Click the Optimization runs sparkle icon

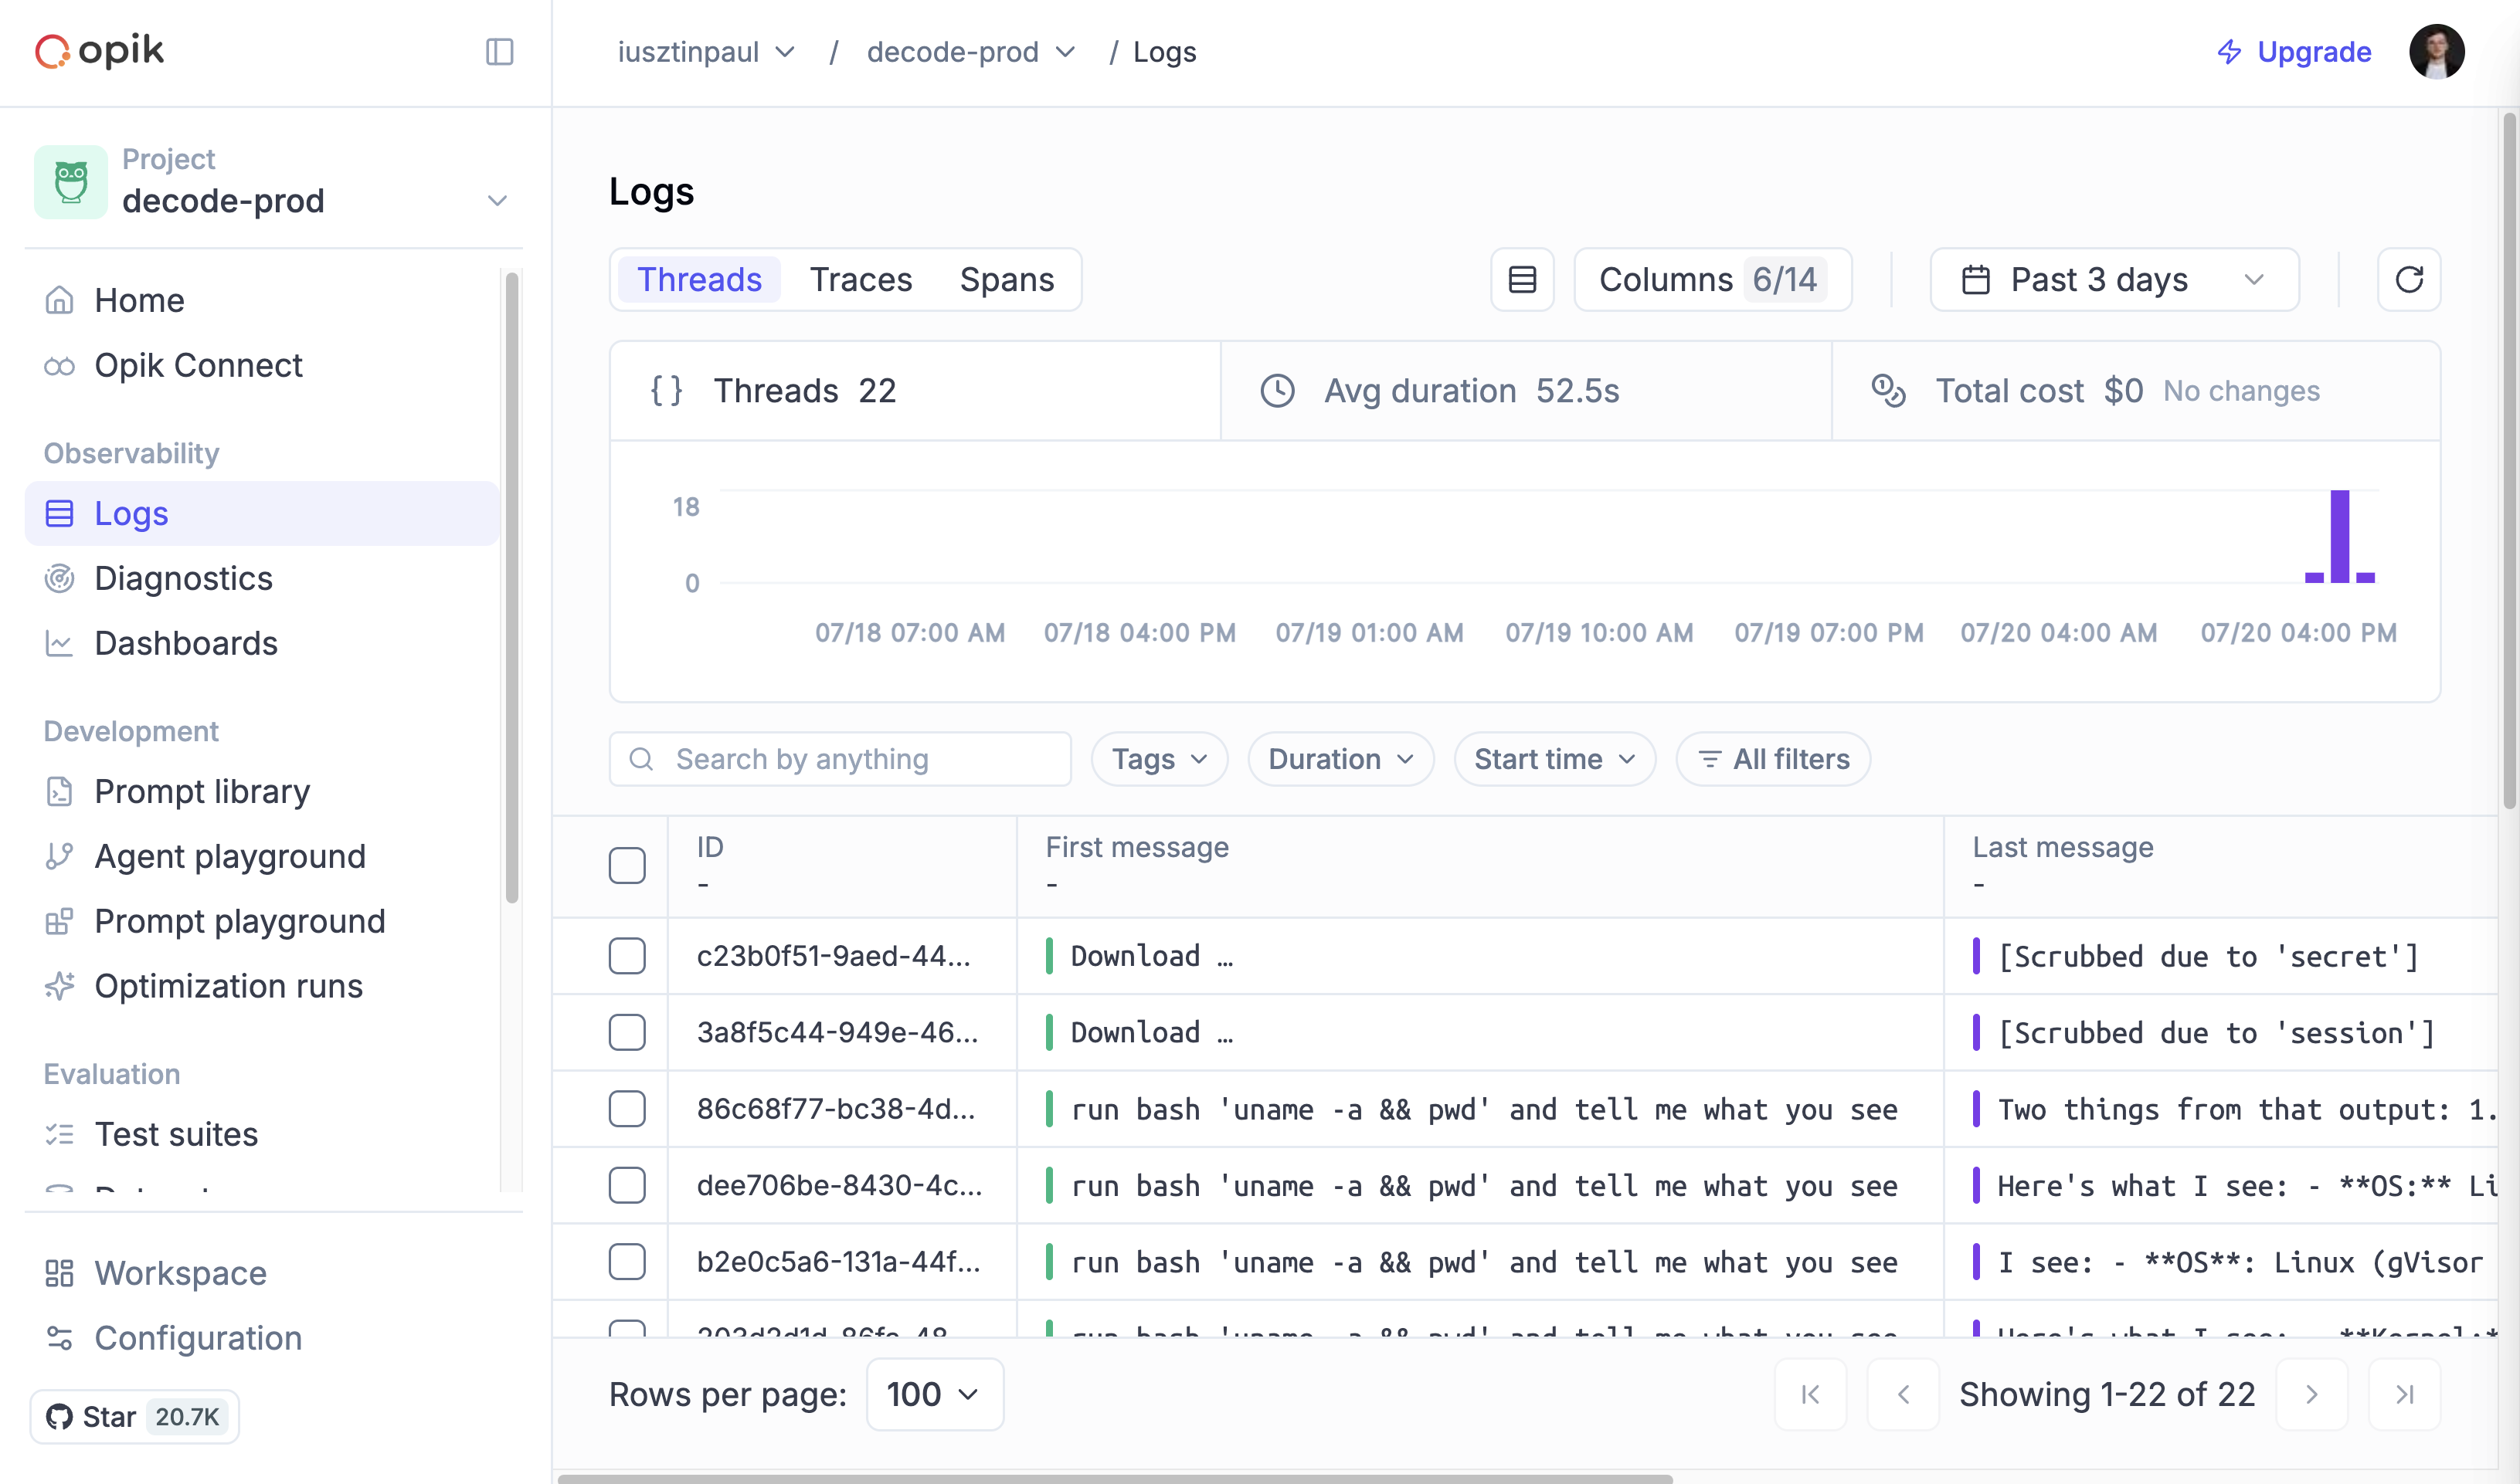[x=59, y=986]
